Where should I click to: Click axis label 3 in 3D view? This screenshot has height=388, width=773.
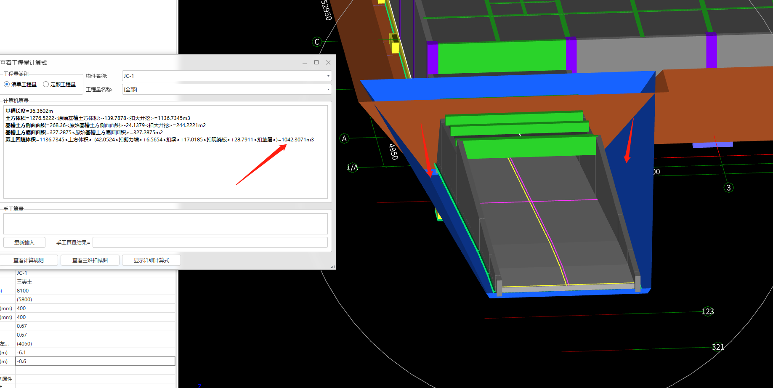point(729,188)
